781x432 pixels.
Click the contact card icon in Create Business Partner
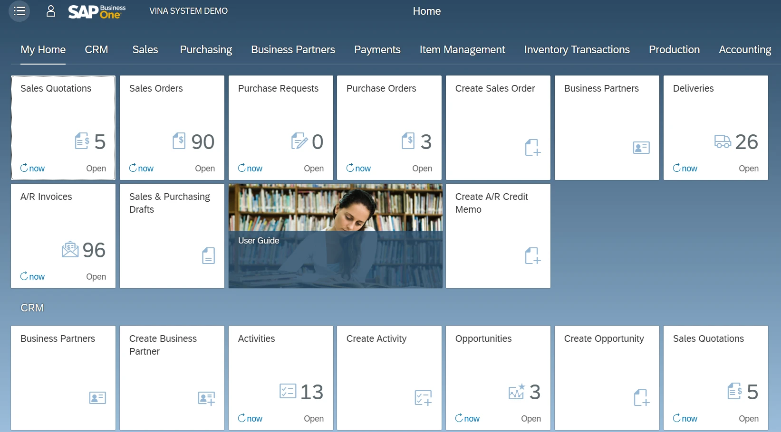pyautogui.click(x=206, y=398)
